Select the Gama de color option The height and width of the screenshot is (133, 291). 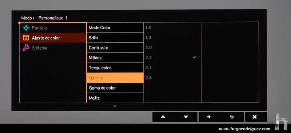(x=115, y=88)
